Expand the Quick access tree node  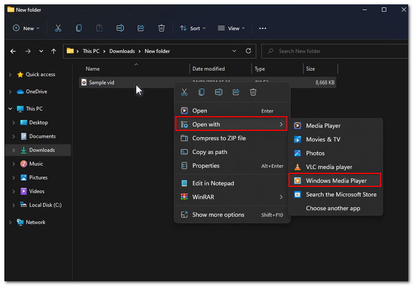click(10, 74)
